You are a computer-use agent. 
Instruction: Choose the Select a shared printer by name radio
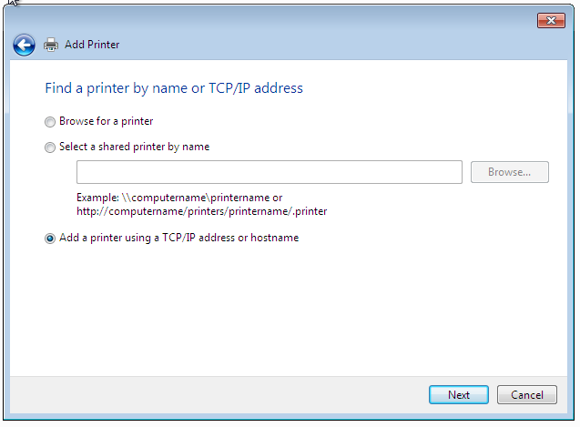point(50,147)
